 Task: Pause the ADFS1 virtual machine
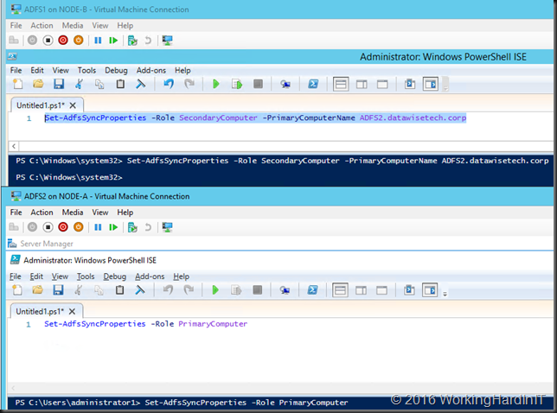click(x=98, y=41)
